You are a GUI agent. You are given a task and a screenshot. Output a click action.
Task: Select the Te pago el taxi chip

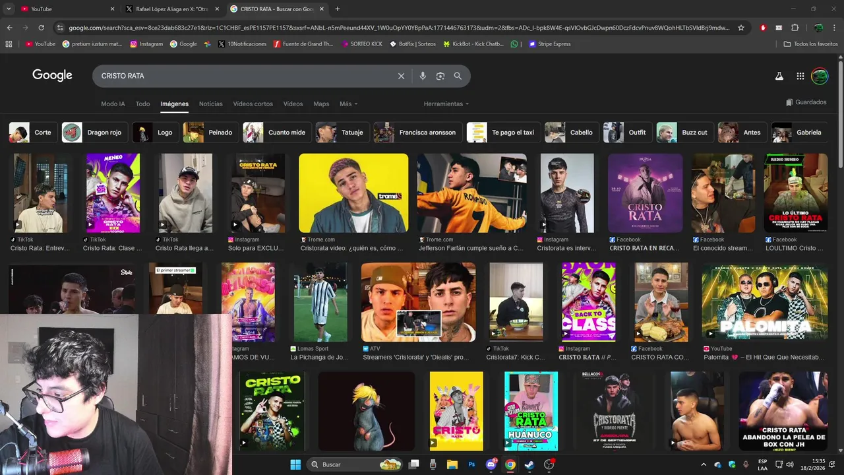tap(504, 133)
